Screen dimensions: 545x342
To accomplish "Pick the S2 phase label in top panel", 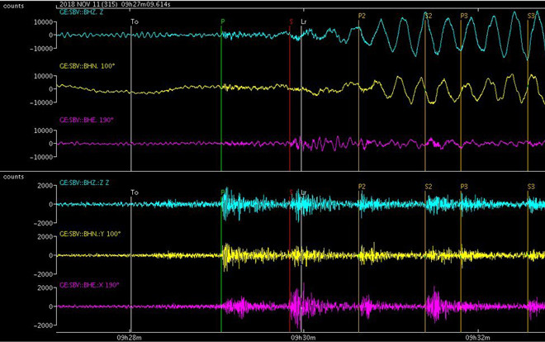I will (428, 16).
